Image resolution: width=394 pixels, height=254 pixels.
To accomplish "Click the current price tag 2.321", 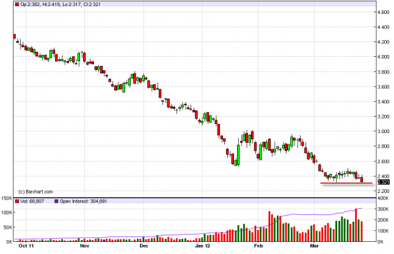I will point(384,182).
